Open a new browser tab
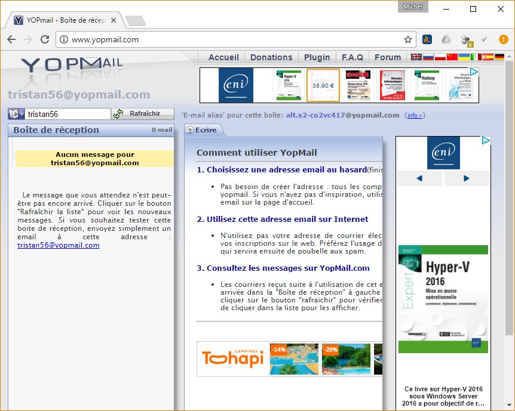The height and width of the screenshot is (411, 515). click(x=135, y=21)
